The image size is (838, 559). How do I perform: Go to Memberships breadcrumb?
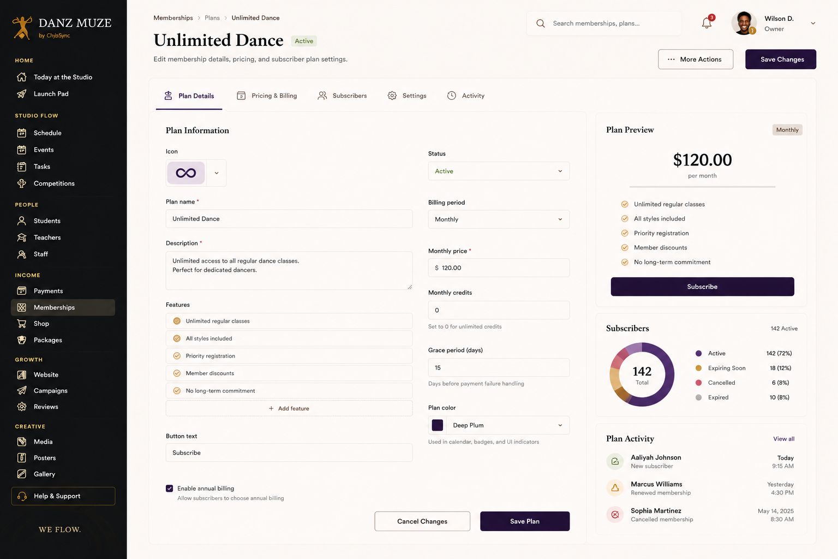173,18
